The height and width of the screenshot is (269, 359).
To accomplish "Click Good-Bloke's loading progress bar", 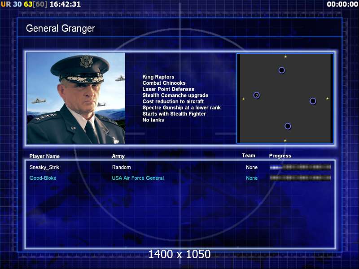I will click(x=300, y=178).
